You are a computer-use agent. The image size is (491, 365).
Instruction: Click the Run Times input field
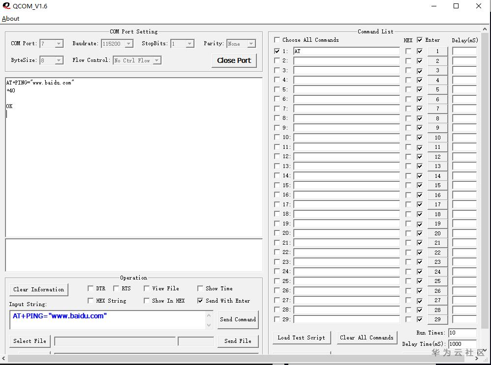pos(462,333)
